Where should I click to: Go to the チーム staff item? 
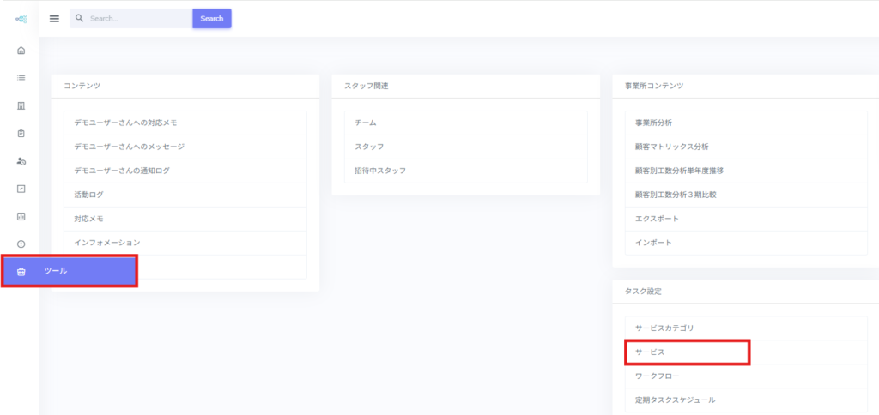(366, 123)
